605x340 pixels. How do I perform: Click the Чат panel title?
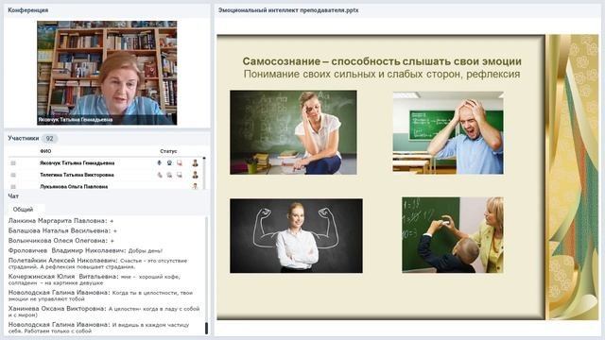[13, 196]
